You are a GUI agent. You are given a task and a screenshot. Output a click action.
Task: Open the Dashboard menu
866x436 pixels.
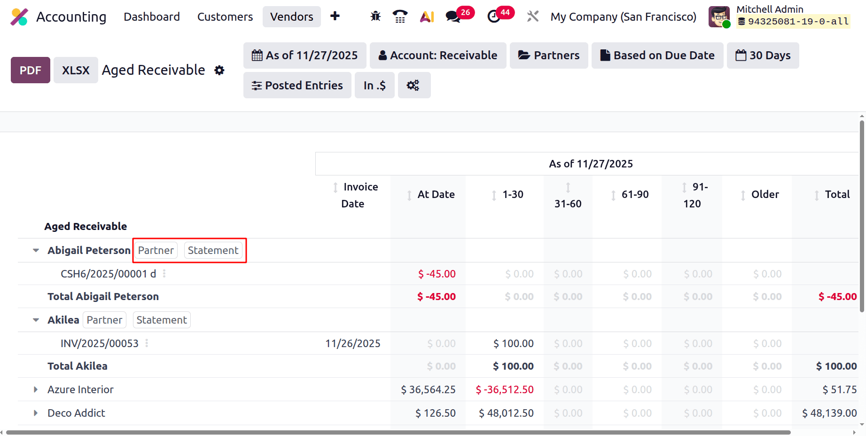point(151,16)
